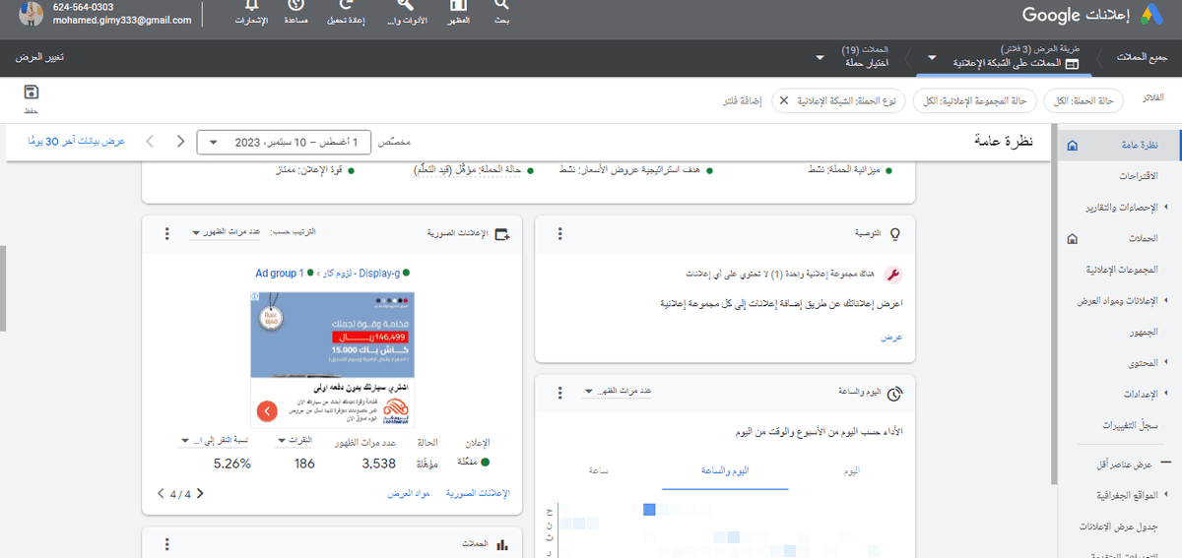This screenshot has width=1182, height=558.
Task: Click the Save (حفظ) icon
Action: click(x=31, y=93)
